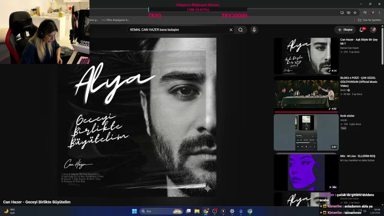Click the Oluştur create button

(x=345, y=30)
